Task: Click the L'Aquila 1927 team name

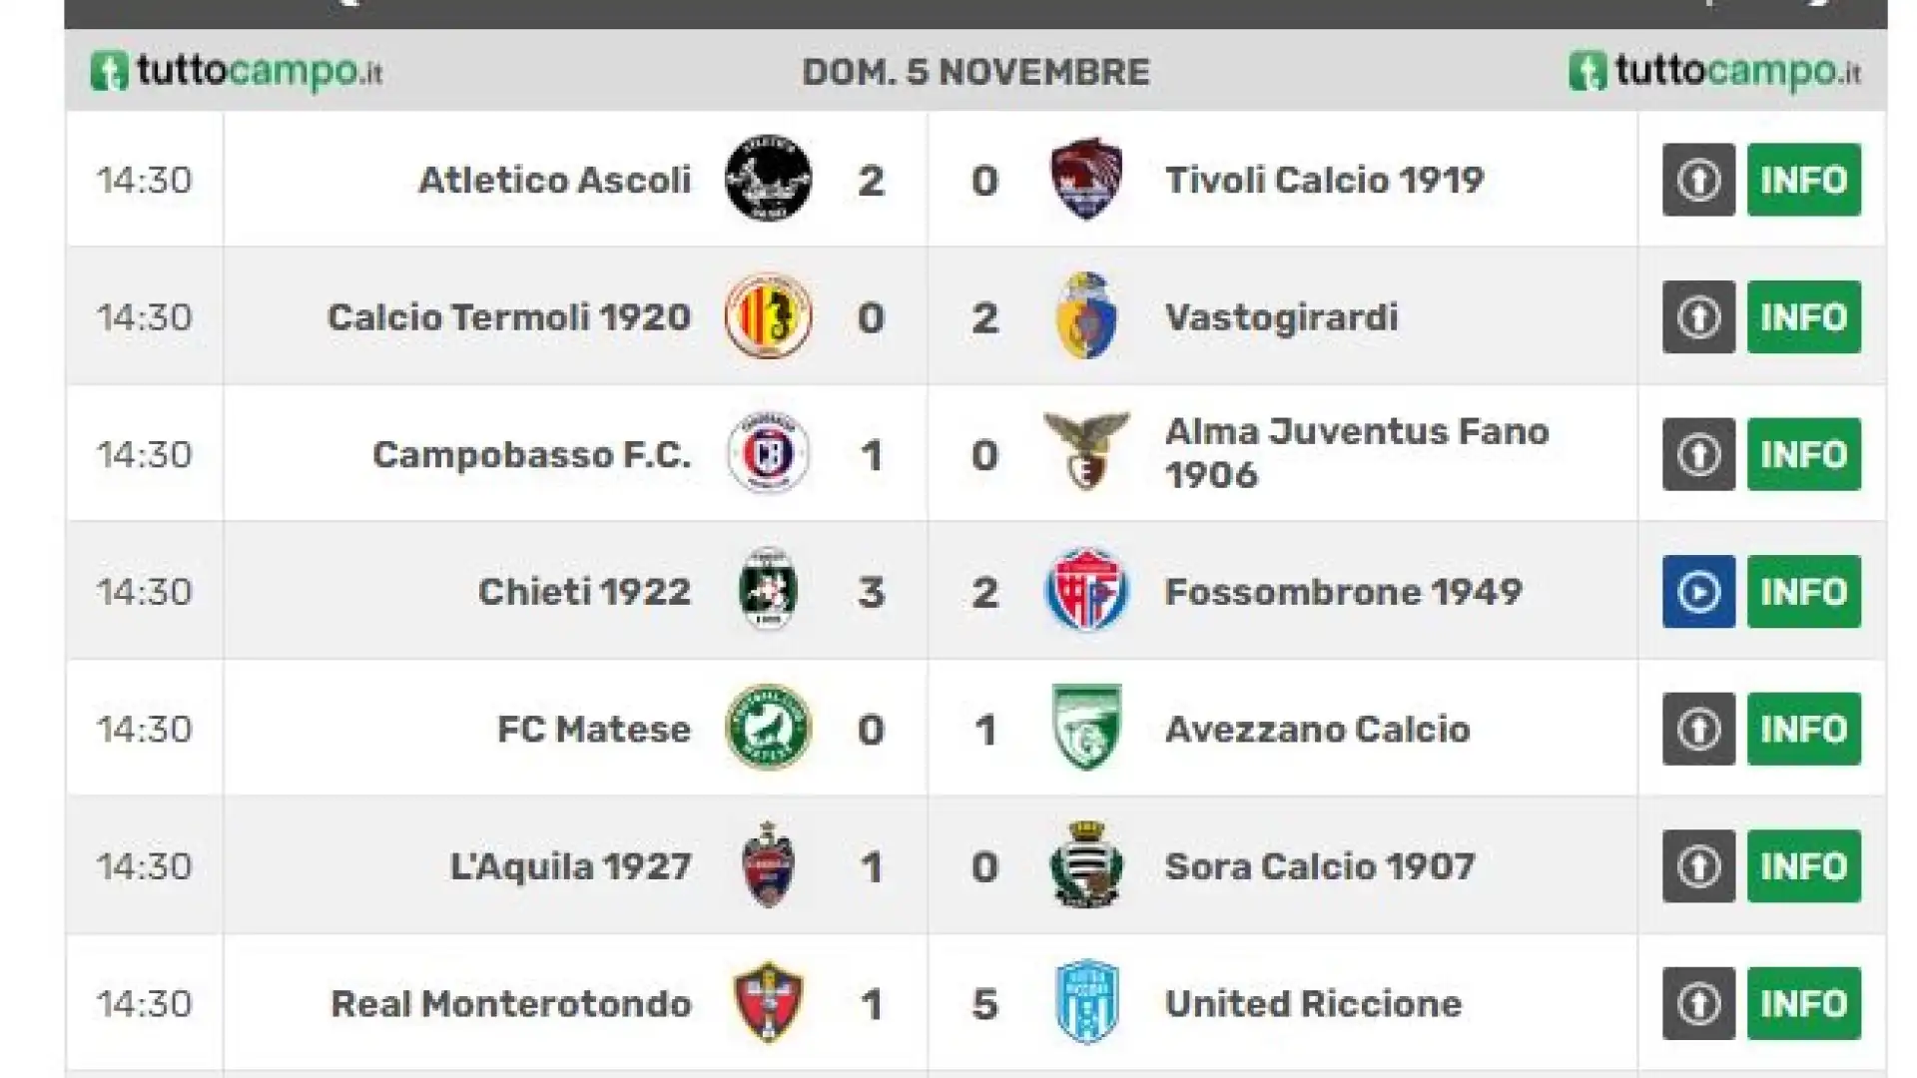Action: tap(570, 865)
